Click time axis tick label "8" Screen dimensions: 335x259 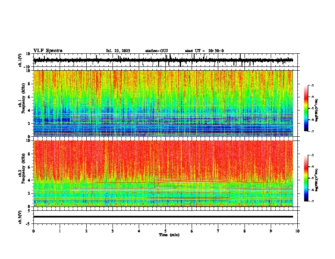pos(244,231)
